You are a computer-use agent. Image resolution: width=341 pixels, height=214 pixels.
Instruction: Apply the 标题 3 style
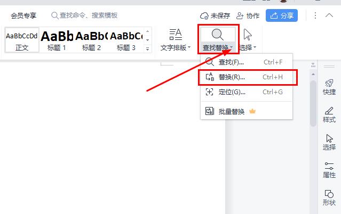tap(126, 40)
